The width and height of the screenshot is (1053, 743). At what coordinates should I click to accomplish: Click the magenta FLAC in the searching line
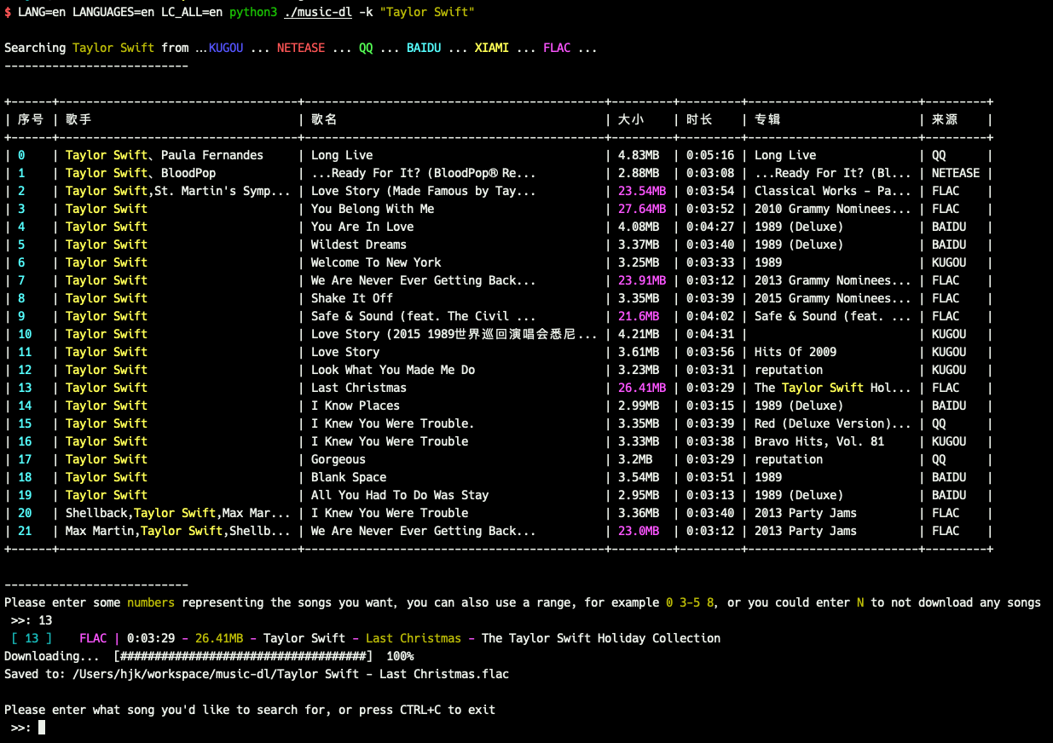click(557, 48)
